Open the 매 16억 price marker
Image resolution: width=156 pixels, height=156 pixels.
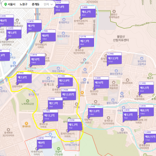pyautogui.click(x=101, y=83)
